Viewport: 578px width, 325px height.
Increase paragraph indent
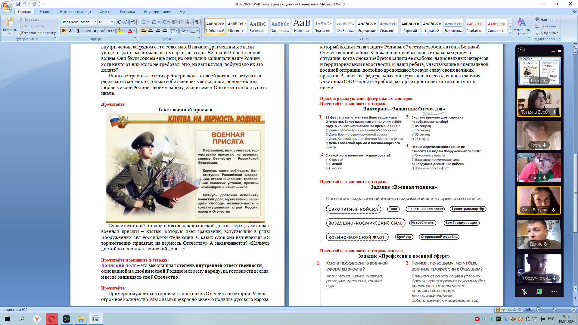pyautogui.click(x=181, y=22)
